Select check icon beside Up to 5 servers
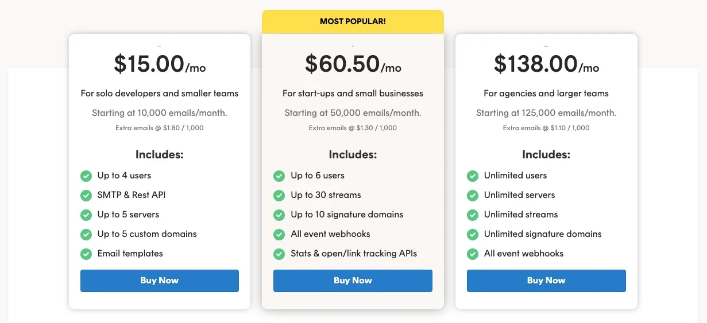The image size is (707, 323). 86,215
